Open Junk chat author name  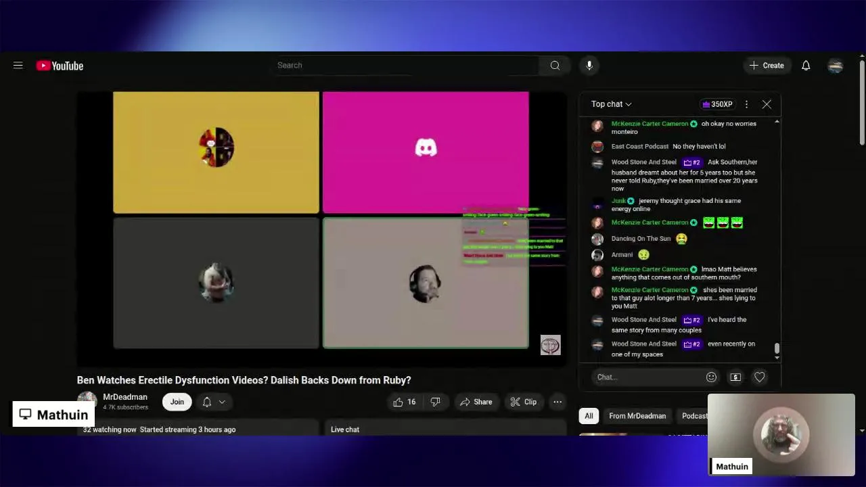[x=618, y=201]
